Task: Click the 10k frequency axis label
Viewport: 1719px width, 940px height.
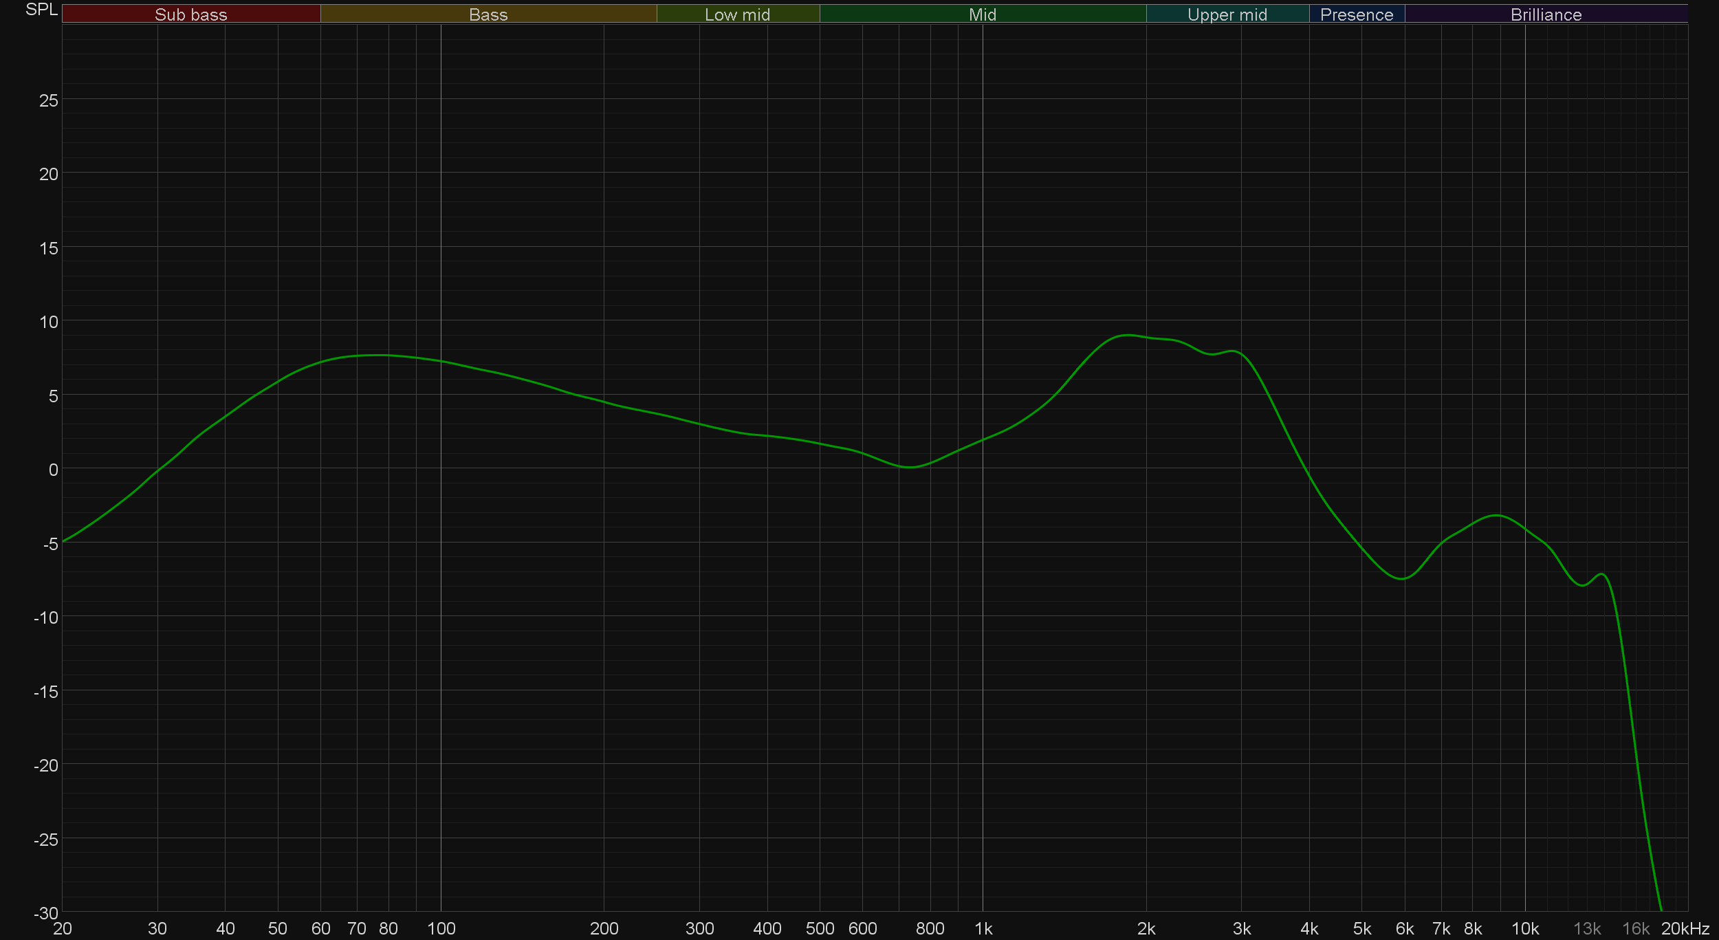Action: click(1524, 929)
